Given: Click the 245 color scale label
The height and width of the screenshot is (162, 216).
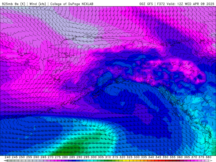Looking at the screenshot, I should tap(15, 157).
